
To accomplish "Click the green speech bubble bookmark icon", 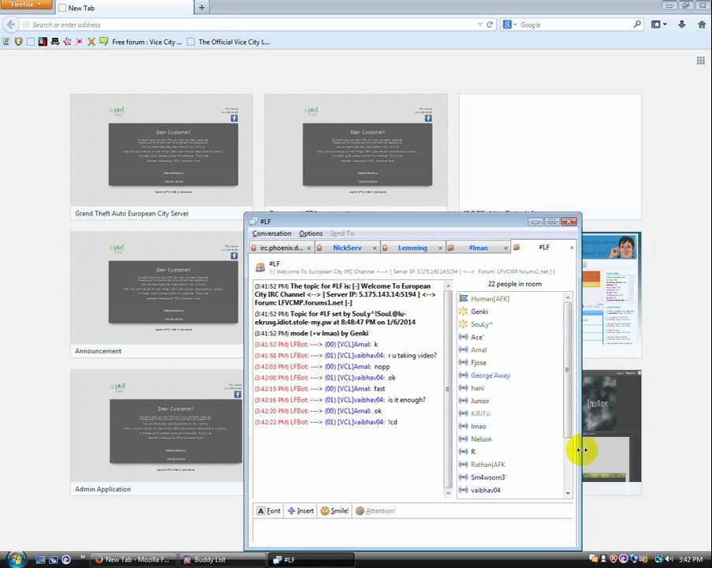I will [103, 41].
